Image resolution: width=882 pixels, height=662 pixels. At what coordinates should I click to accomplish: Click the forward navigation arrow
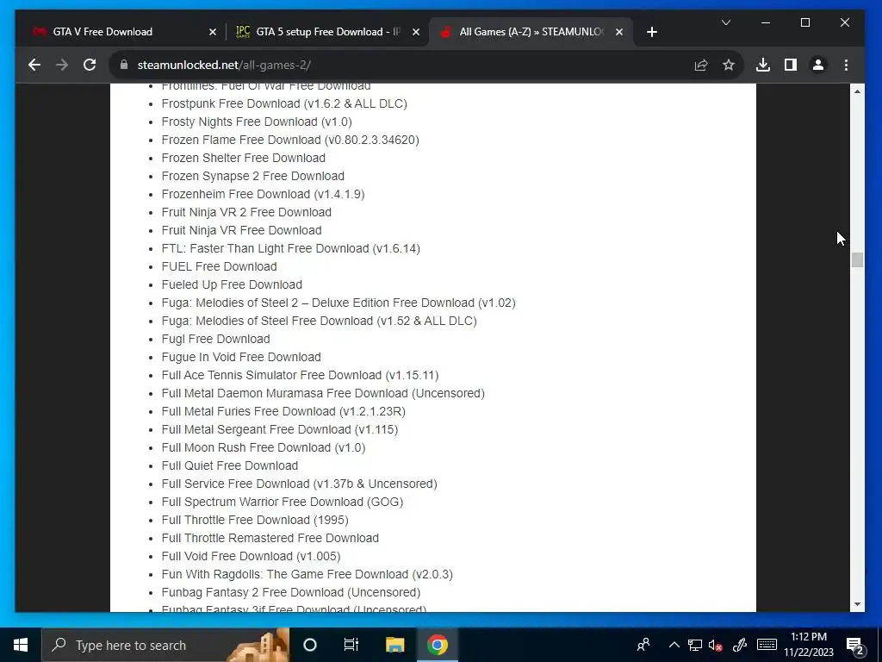pyautogui.click(x=62, y=65)
